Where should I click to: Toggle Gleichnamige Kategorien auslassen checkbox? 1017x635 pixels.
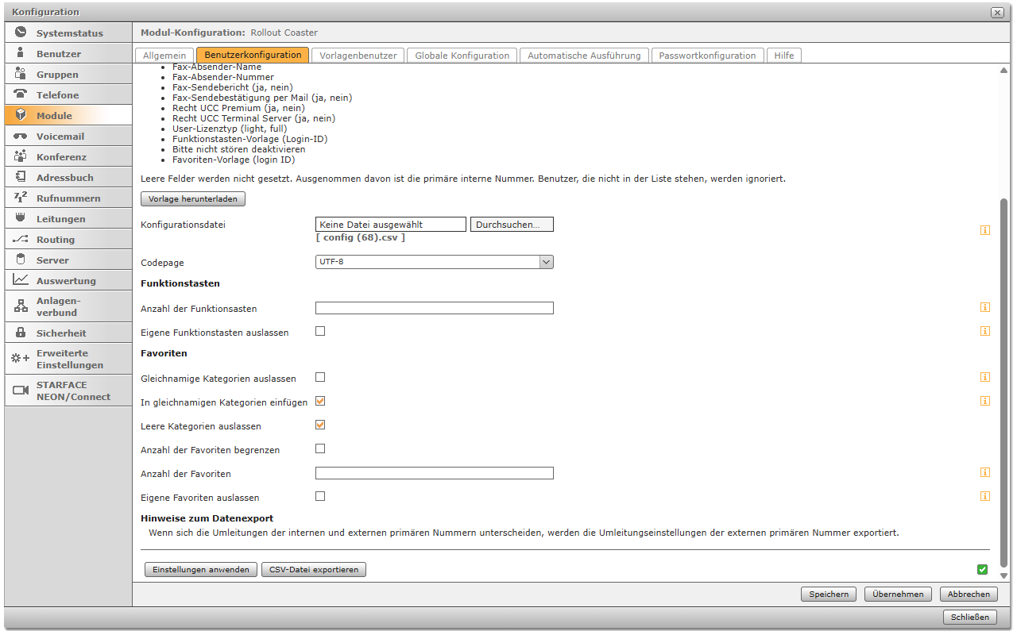320,377
